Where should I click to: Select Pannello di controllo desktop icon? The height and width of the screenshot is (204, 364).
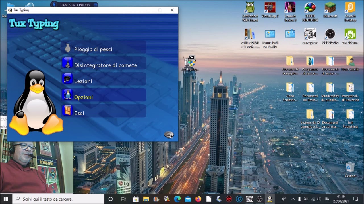[x=270, y=38]
